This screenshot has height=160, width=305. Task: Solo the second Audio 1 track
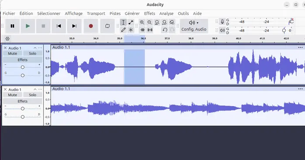point(32,95)
